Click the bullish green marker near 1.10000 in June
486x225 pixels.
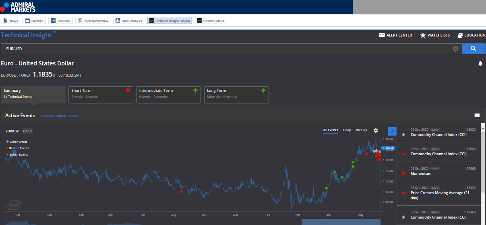coord(327,188)
